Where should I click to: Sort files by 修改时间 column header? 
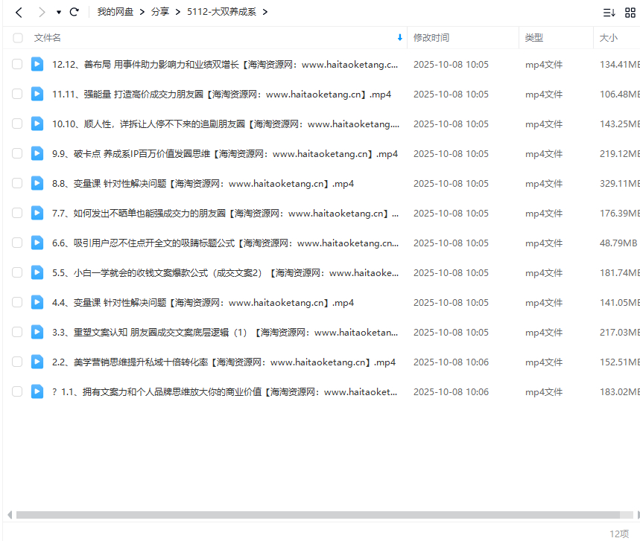[x=431, y=37]
